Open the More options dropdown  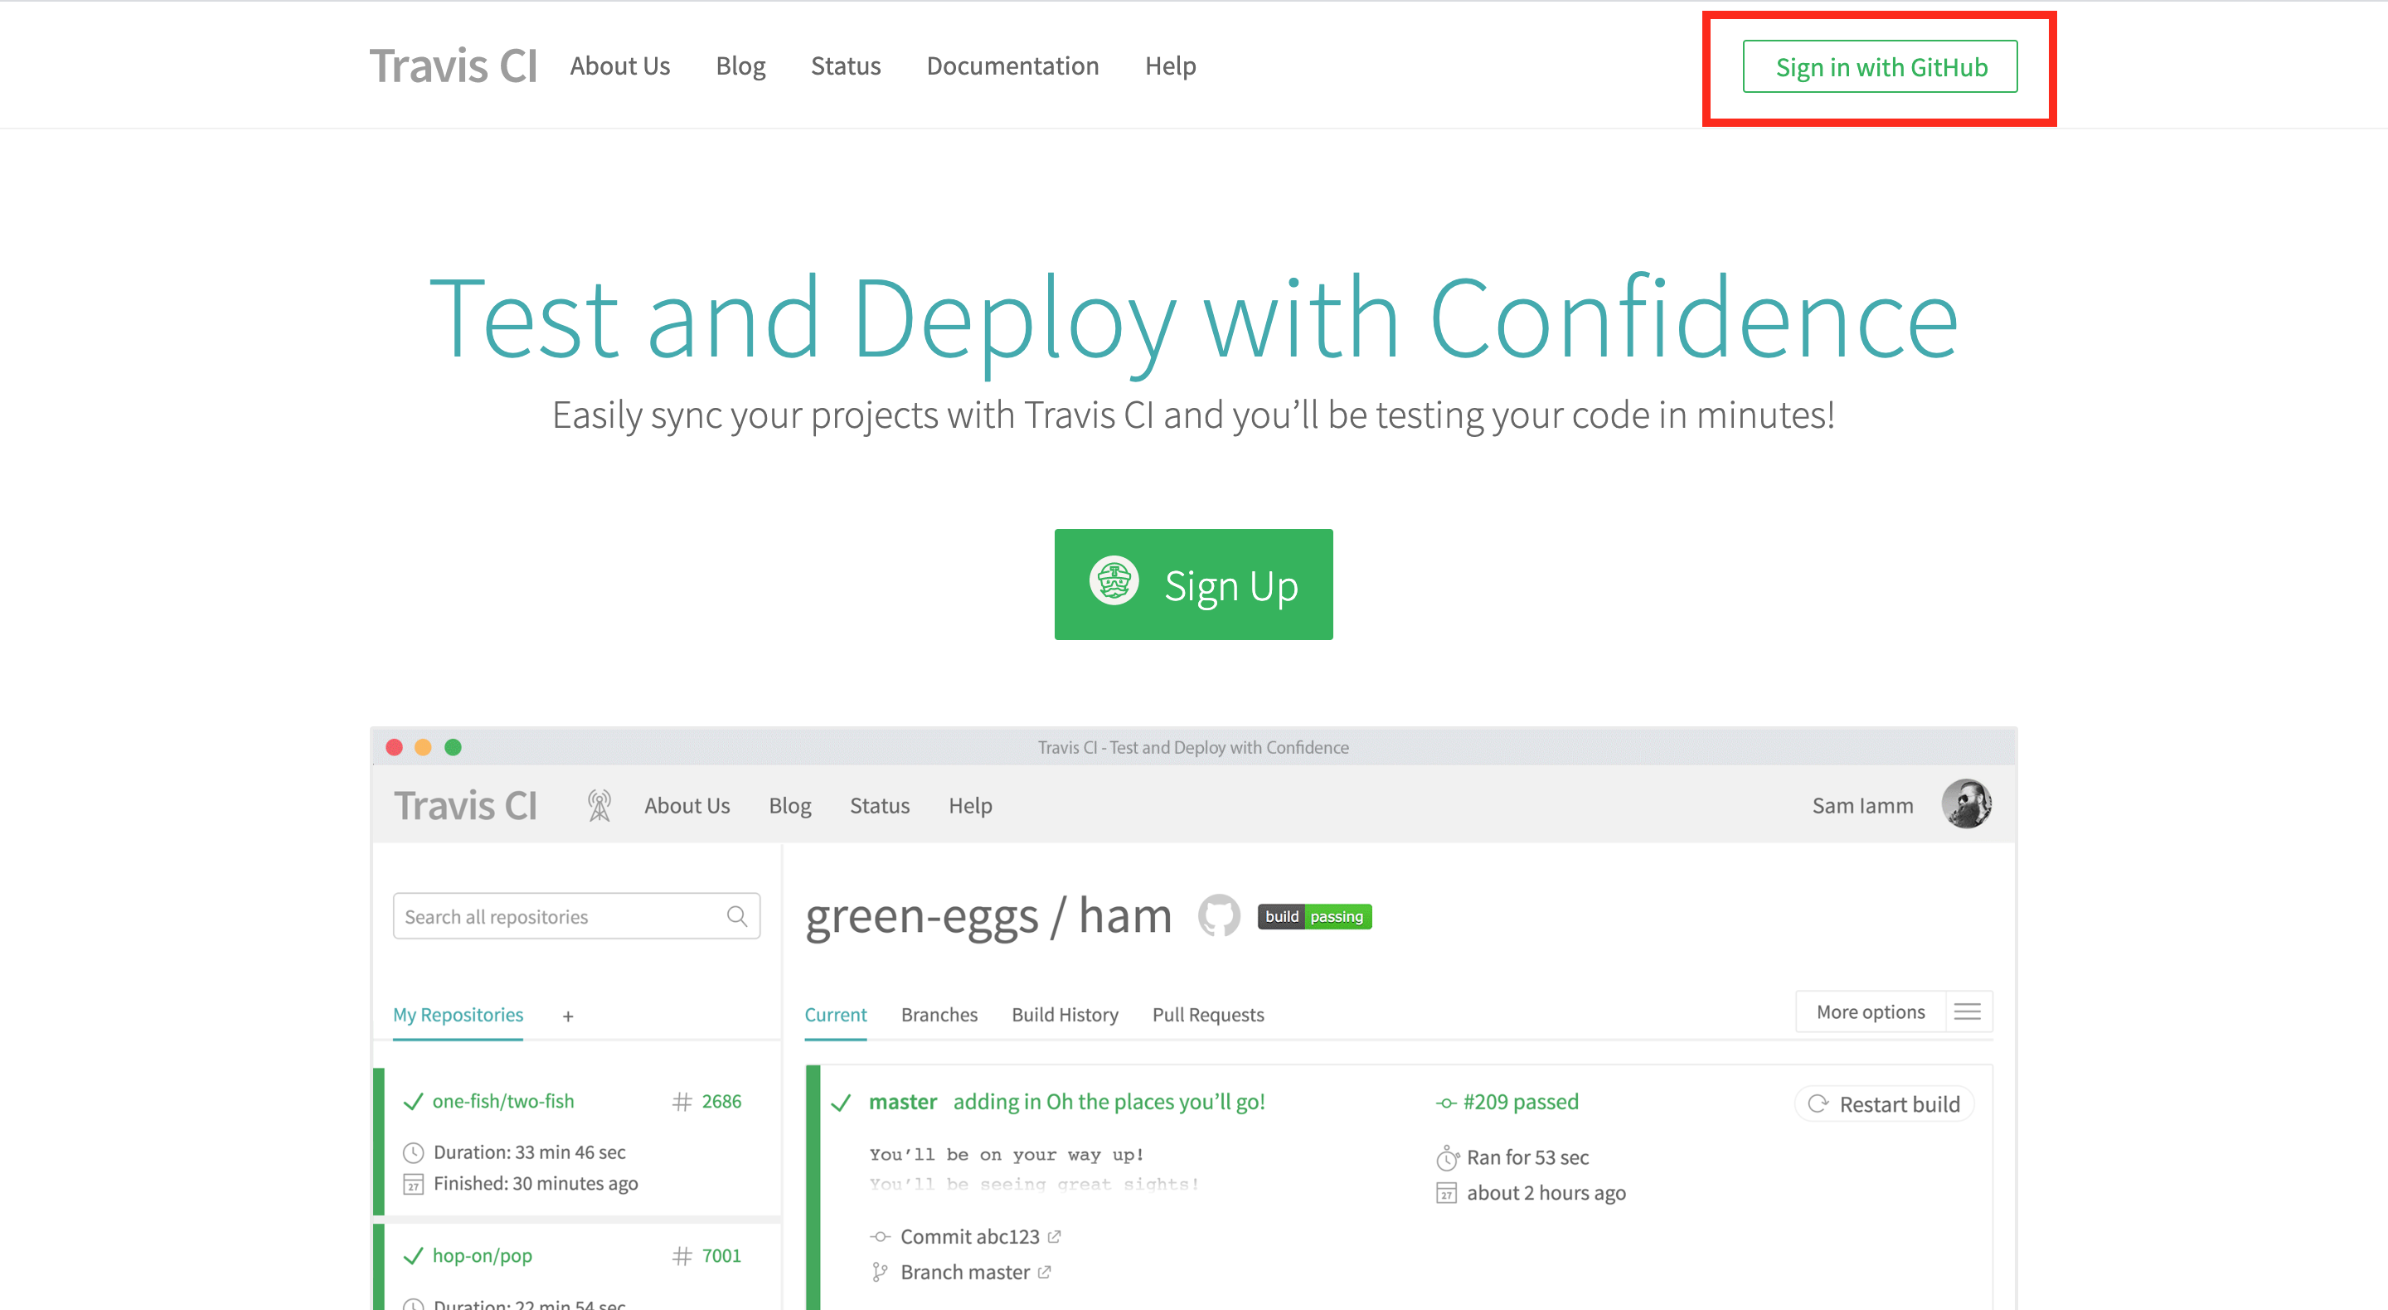pos(1870,1012)
